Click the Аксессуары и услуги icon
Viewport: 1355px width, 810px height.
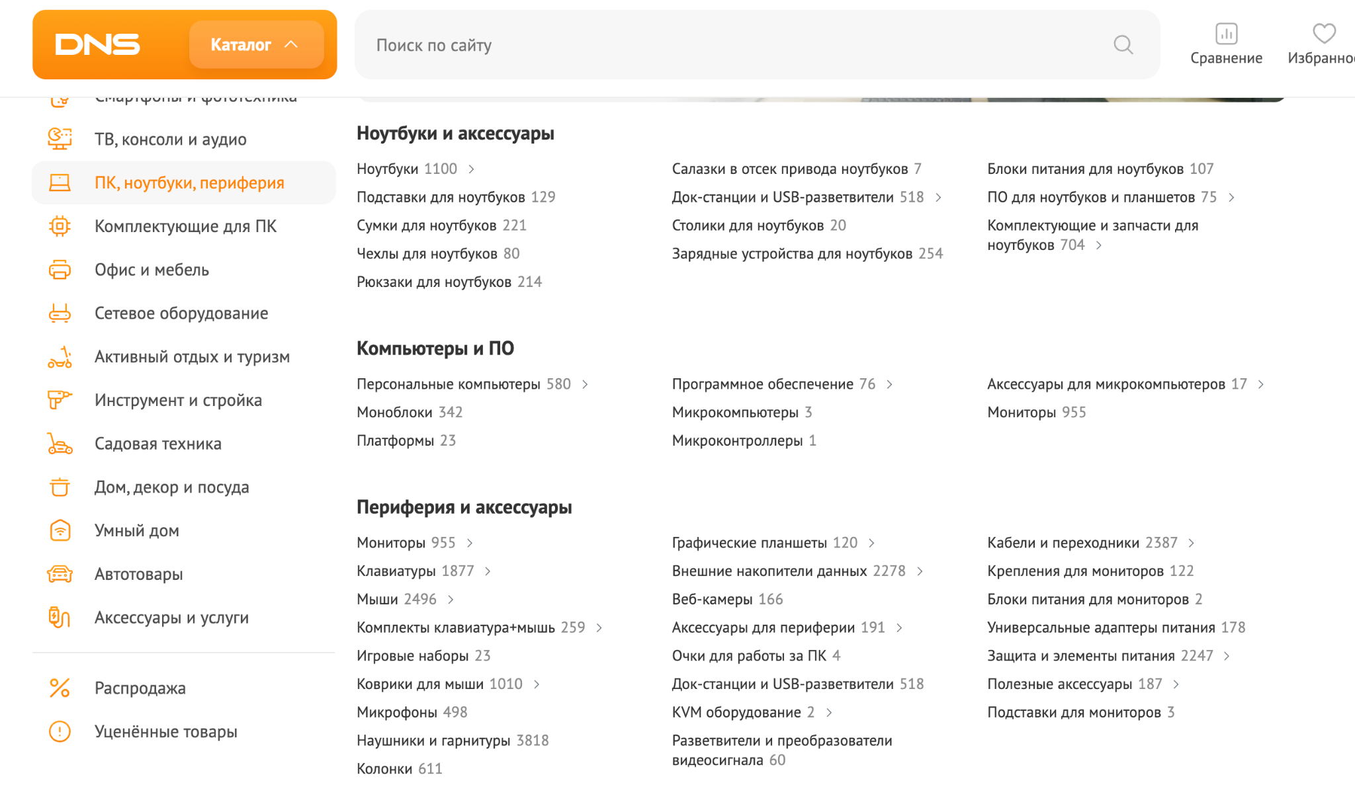60,617
